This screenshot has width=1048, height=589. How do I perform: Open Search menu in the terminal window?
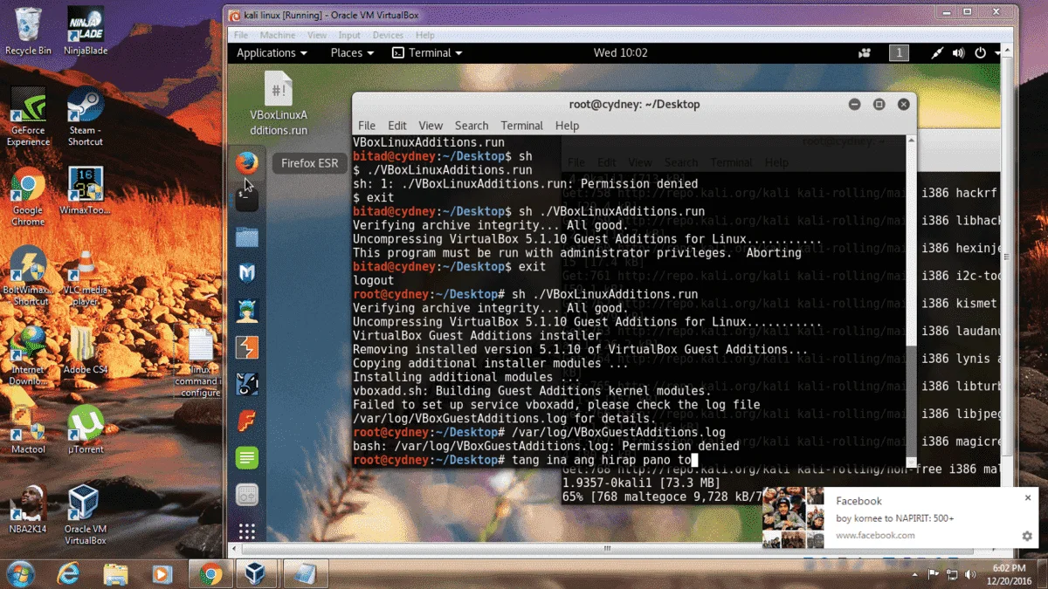click(472, 126)
